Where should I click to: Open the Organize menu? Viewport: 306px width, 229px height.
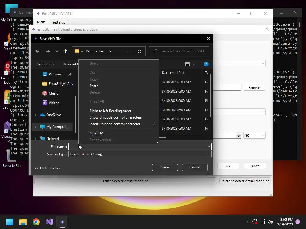[x=45, y=64]
